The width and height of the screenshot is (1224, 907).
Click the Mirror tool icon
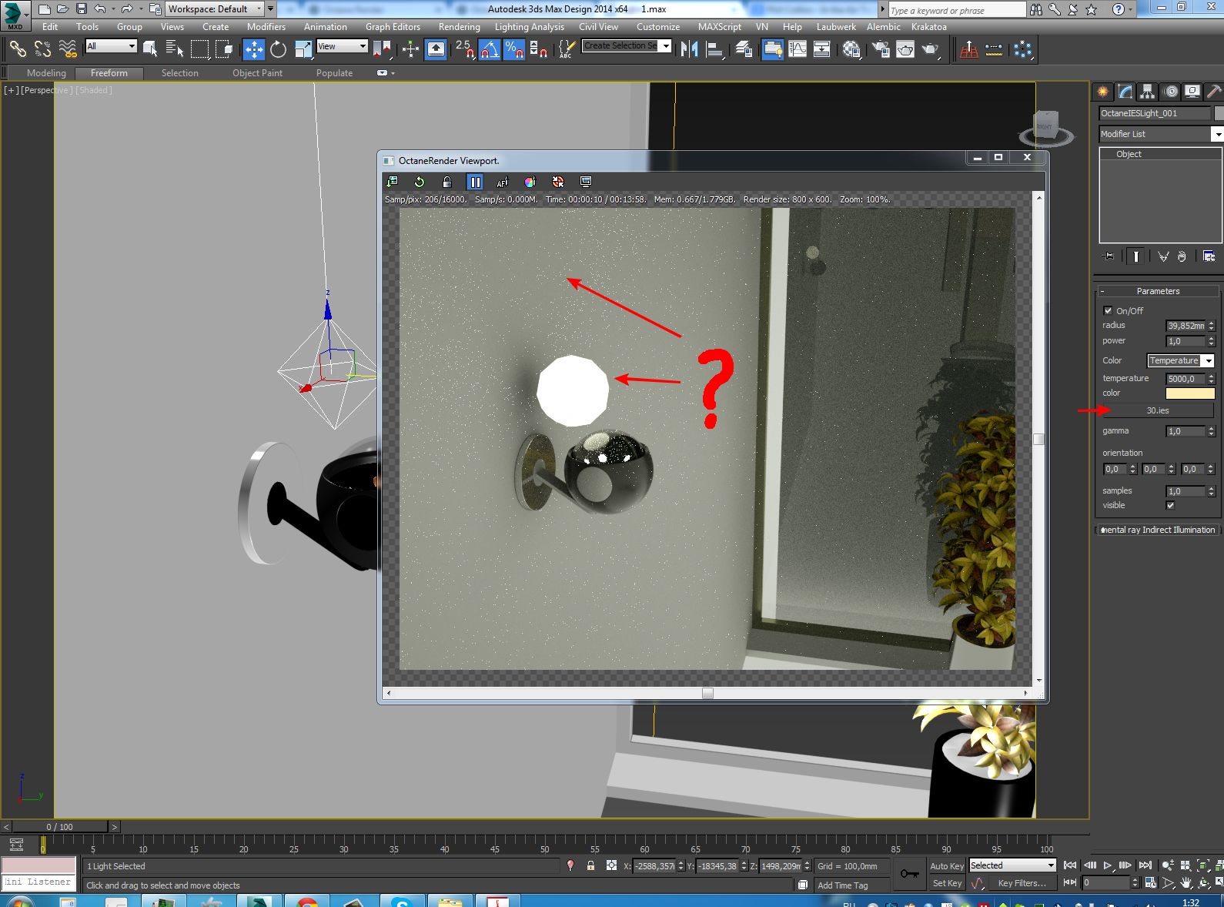pyautogui.click(x=690, y=50)
